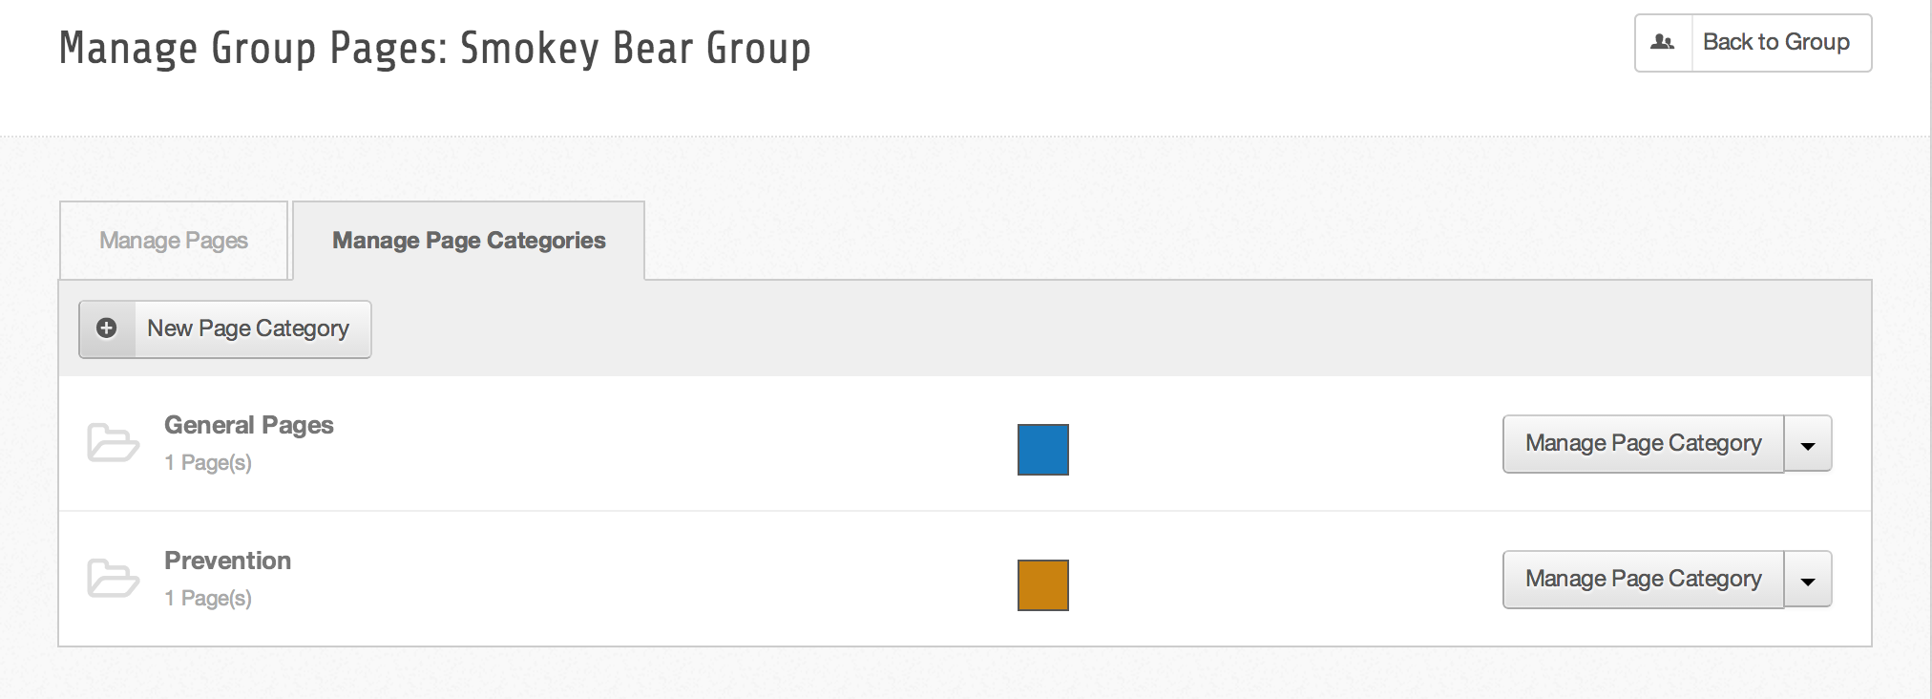Select the Manage Page Categories tab
Image resolution: width=1932 pixels, height=699 pixels.
click(x=469, y=241)
